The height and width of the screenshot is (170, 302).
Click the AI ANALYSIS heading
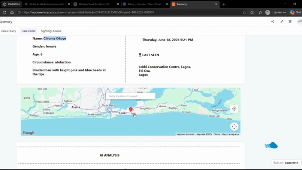point(109,155)
